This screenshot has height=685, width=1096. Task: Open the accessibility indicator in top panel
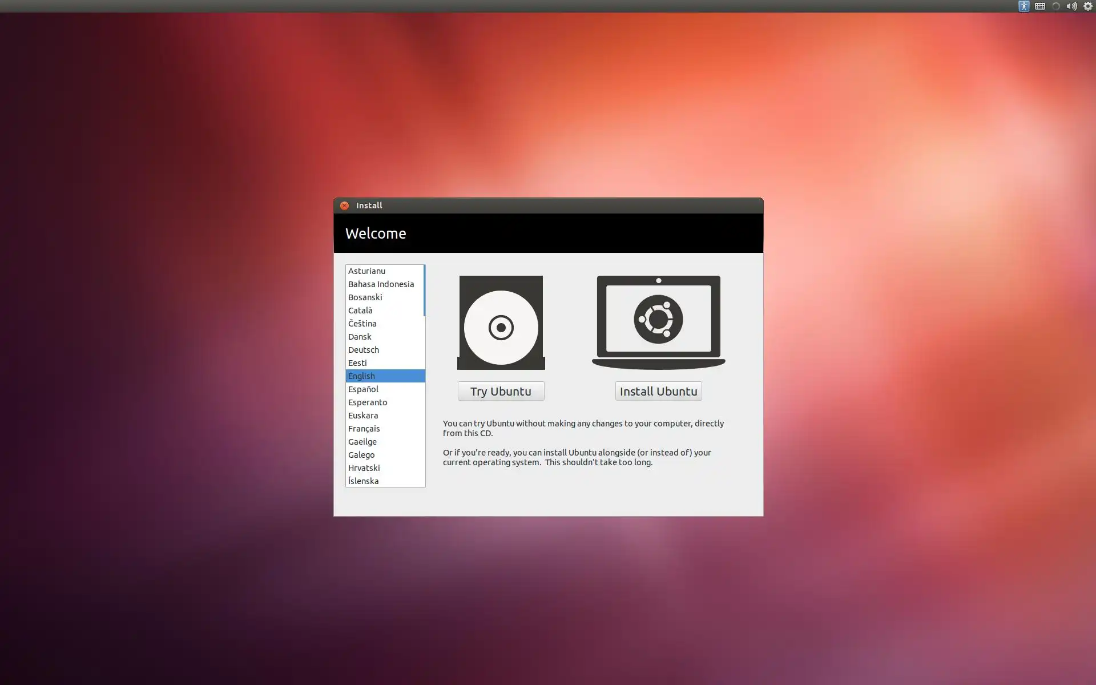click(1024, 6)
